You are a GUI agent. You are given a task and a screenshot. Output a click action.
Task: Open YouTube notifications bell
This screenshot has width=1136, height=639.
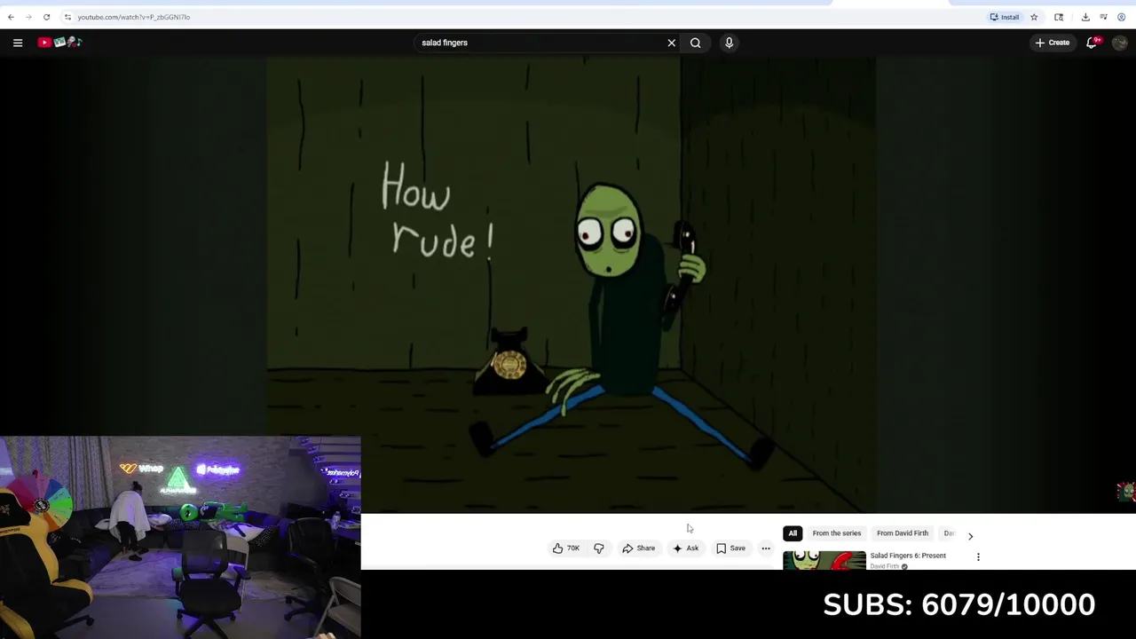tap(1093, 43)
